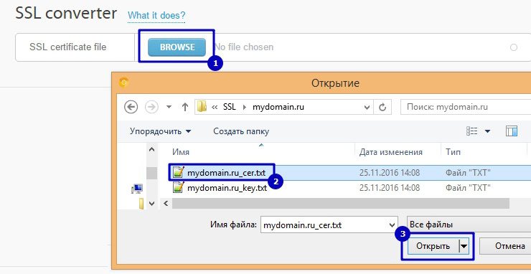Click the file list's left scroll arrow
Screen dimensions: 531x274
point(166,204)
